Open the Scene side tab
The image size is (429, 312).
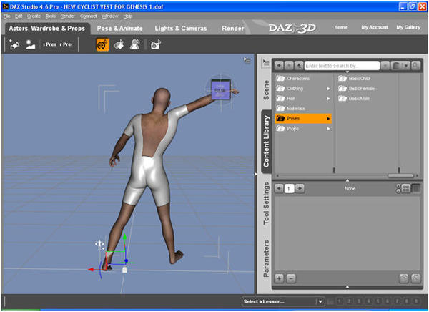tap(266, 90)
